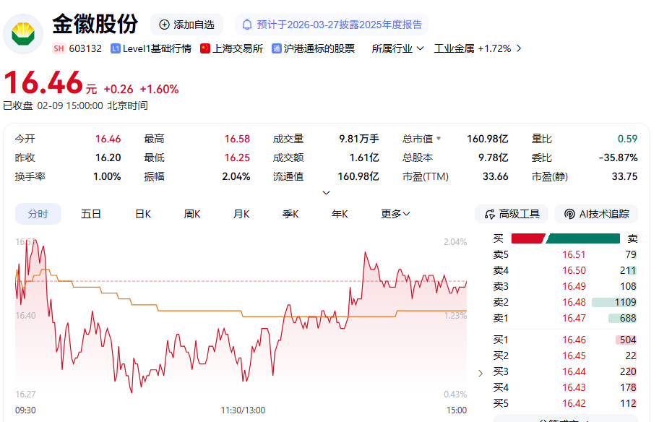Open 工业金属 industry link
The height and width of the screenshot is (422, 659).
[x=477, y=49]
